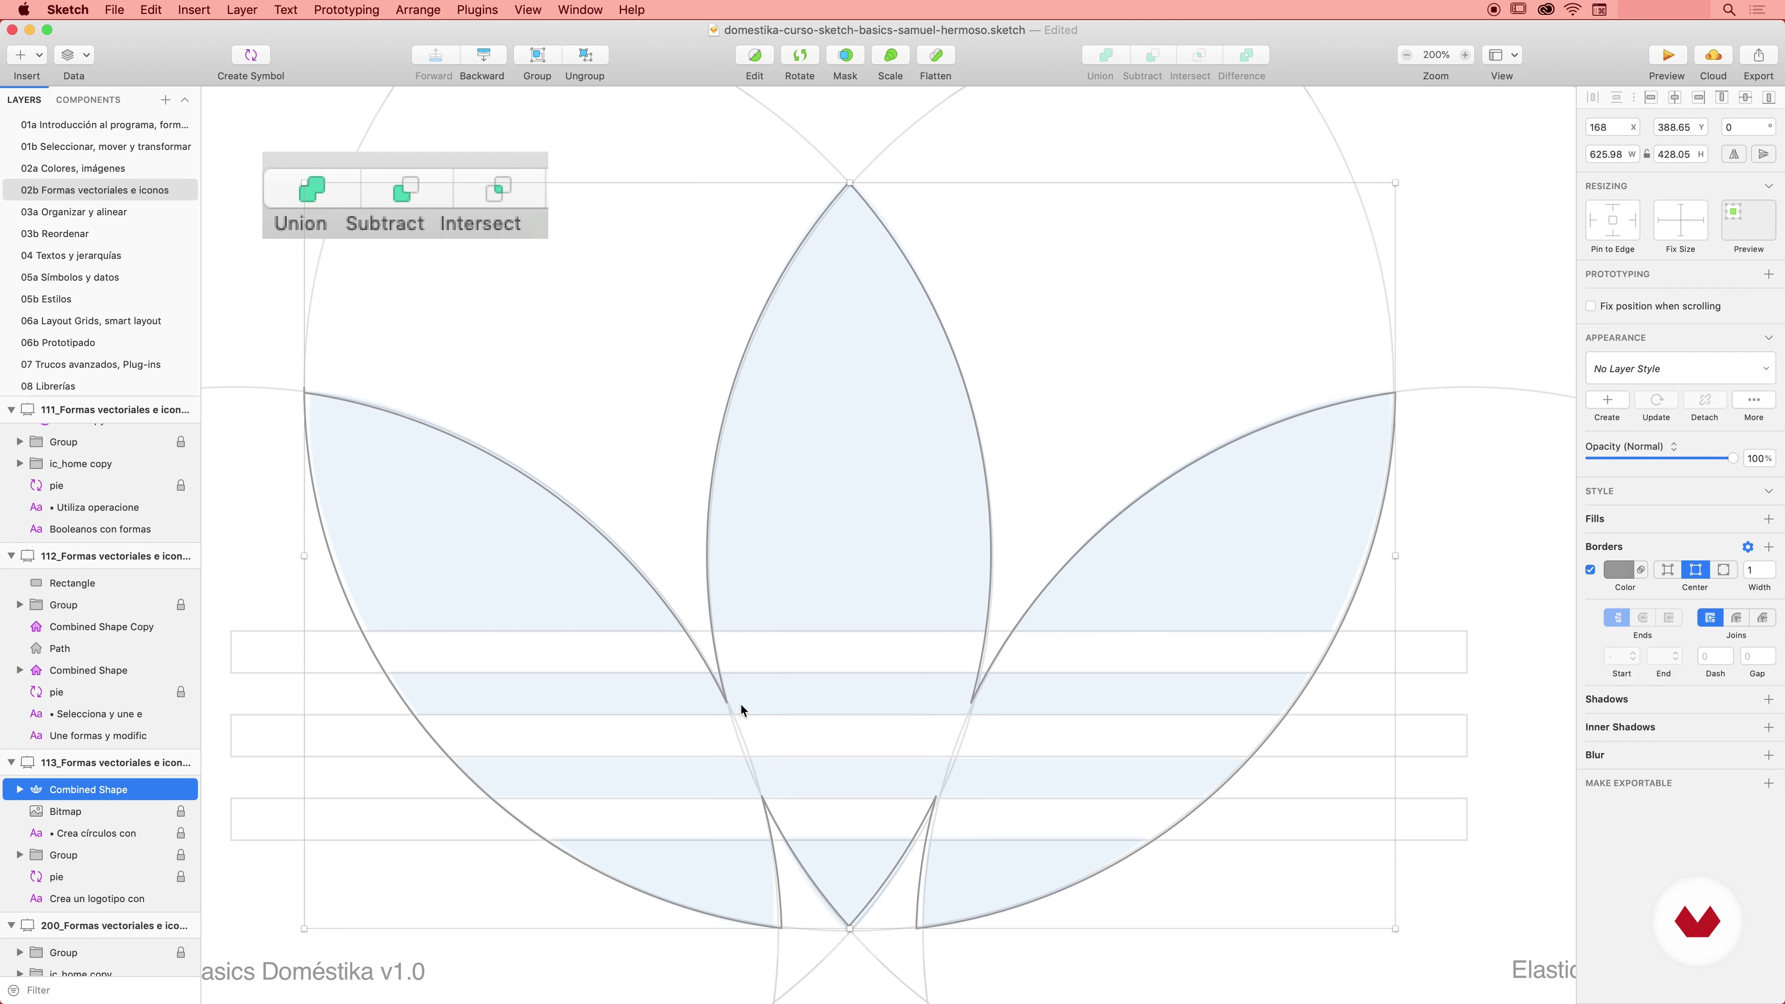Click the Opacity slider handle

coord(1732,458)
